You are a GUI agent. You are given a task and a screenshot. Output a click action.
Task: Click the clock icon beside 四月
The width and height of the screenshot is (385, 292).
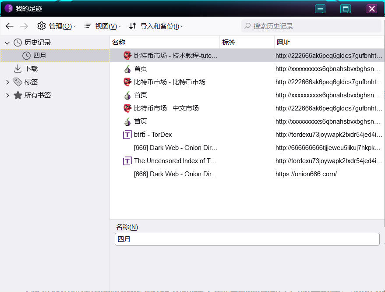click(27, 56)
